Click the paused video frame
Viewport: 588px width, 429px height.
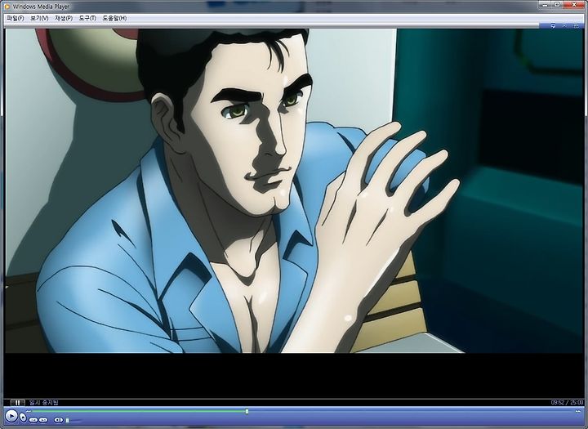point(294,190)
